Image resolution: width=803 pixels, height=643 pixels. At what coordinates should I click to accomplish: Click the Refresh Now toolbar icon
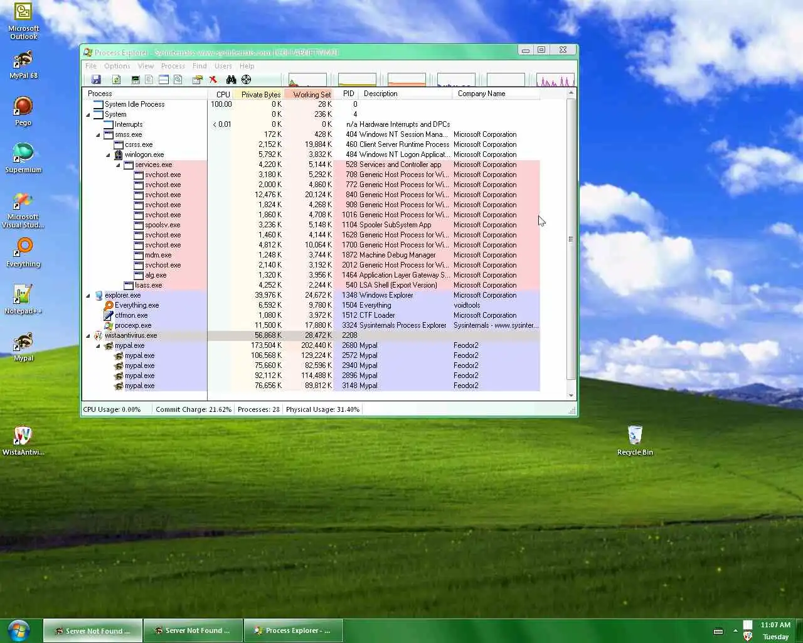click(116, 80)
